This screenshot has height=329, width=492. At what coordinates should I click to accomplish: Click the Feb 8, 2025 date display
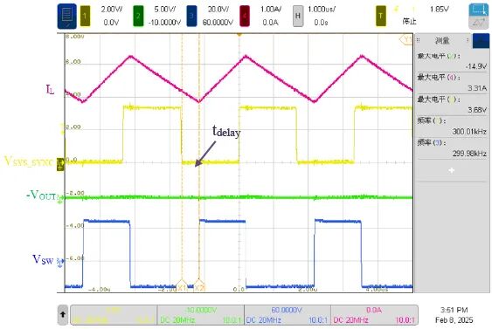click(454, 320)
